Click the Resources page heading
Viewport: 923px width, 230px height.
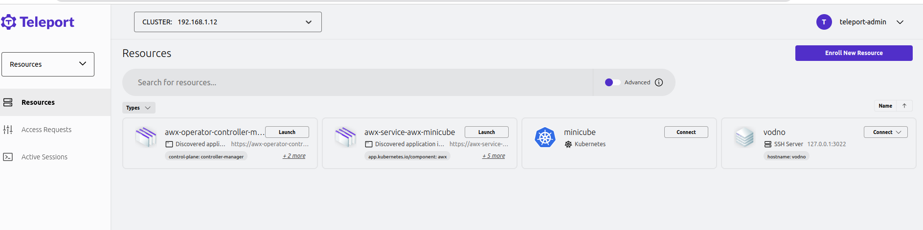pyautogui.click(x=147, y=53)
